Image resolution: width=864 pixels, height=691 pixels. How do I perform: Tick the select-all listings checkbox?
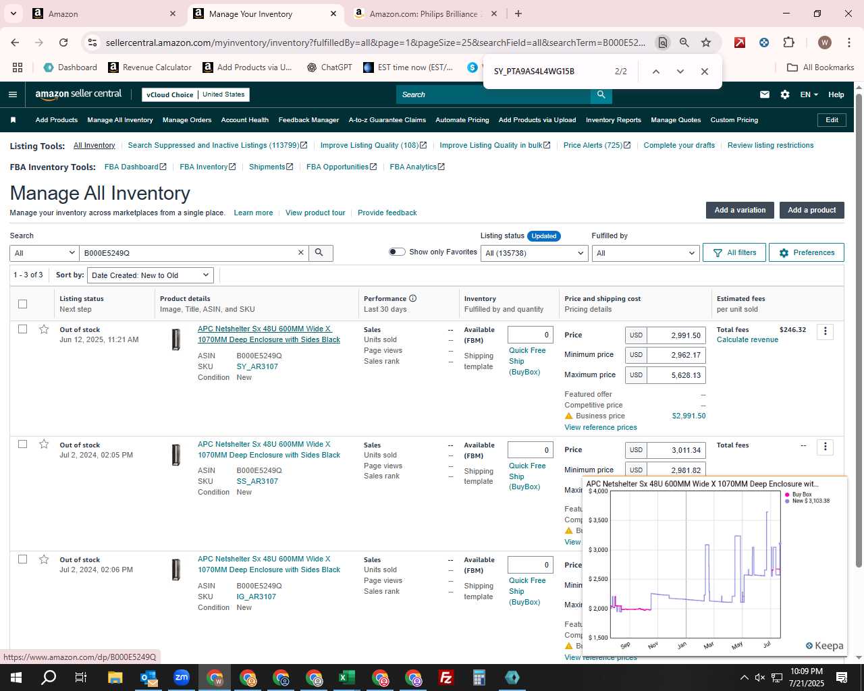[x=22, y=304]
